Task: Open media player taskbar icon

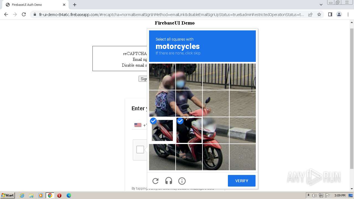Action: [x=41, y=195]
